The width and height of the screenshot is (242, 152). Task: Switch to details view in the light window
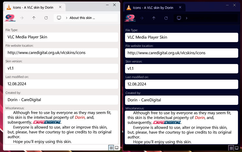coord(111,148)
